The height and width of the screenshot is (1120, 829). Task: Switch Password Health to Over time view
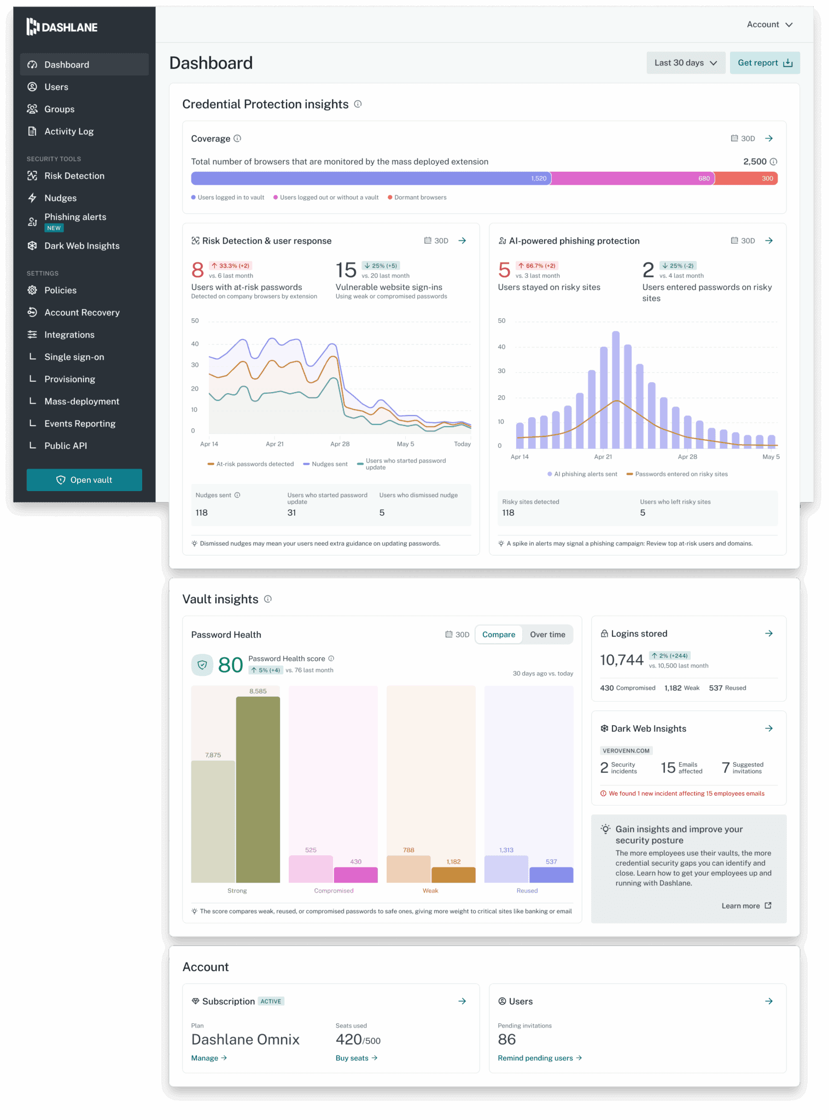(547, 634)
